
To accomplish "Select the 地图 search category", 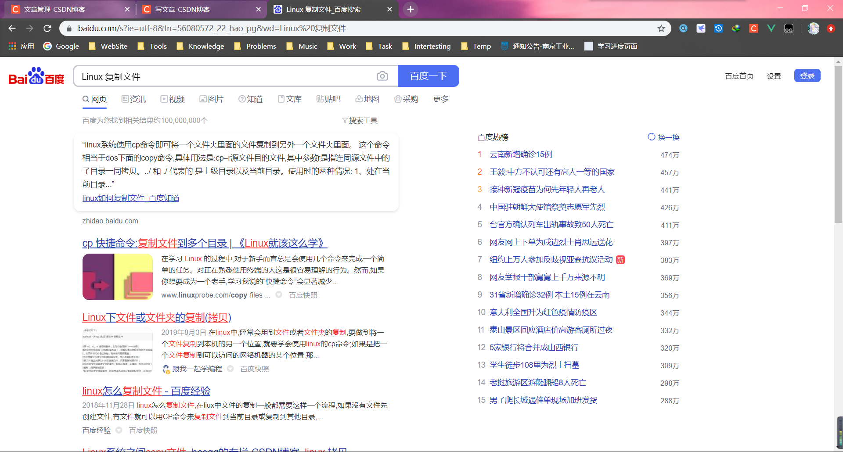I will pyautogui.click(x=367, y=99).
